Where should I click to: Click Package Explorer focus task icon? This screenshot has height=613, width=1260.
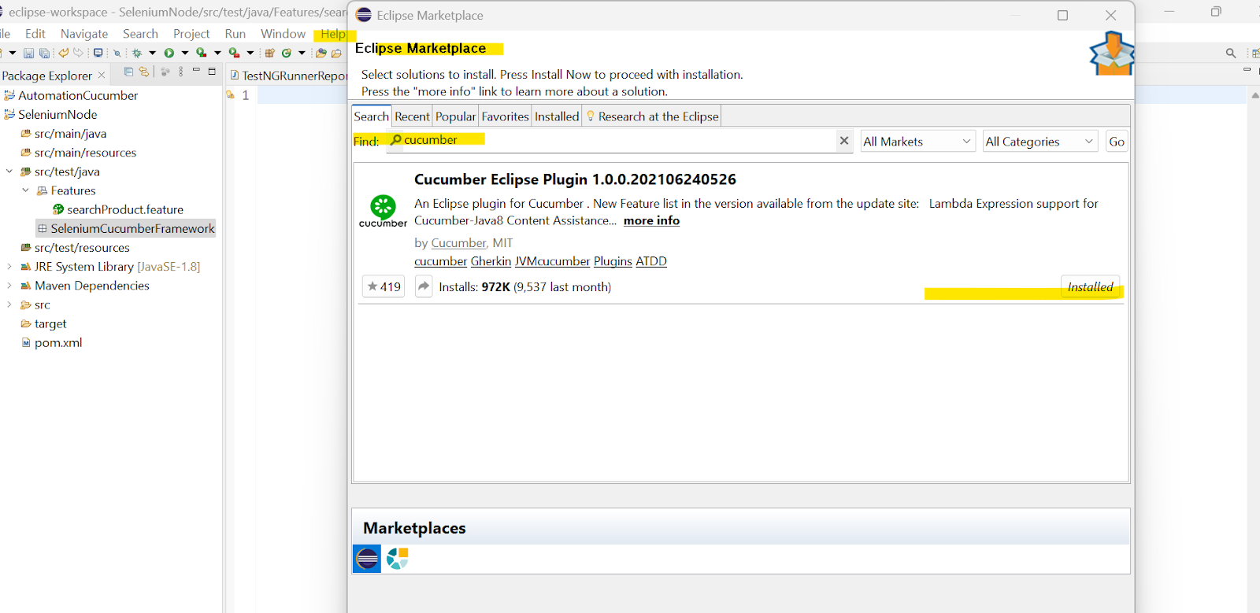165,72
